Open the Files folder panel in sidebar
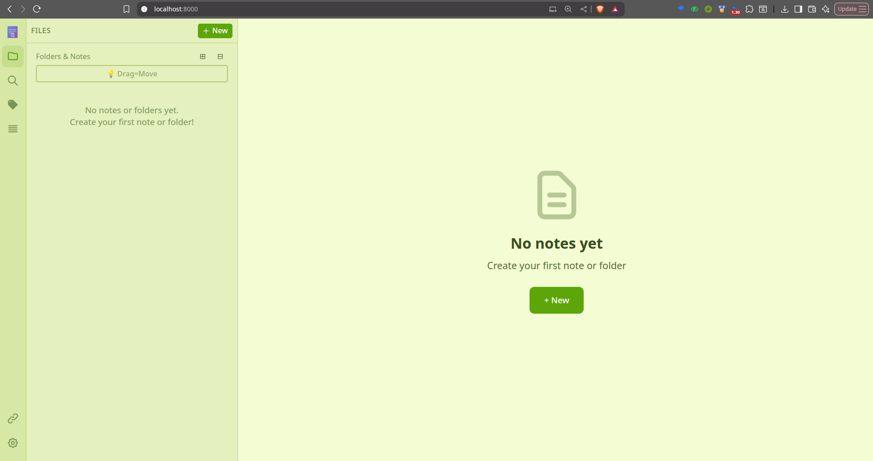 13,56
